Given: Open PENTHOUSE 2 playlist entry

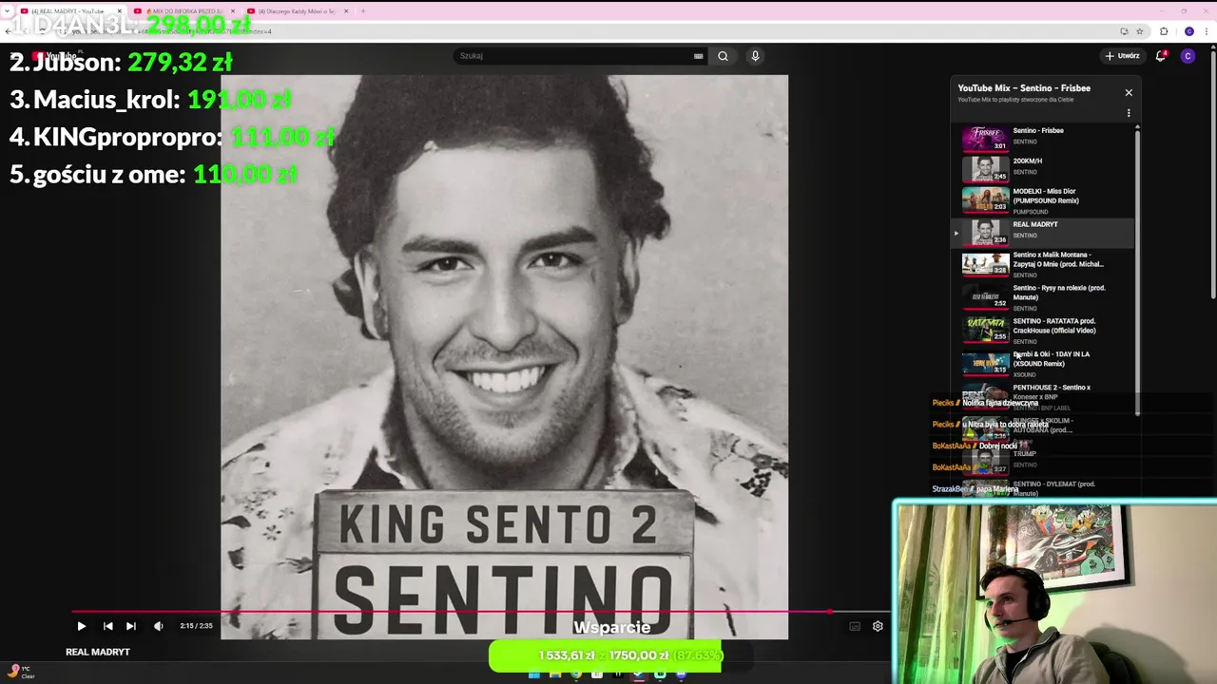Looking at the screenshot, I should point(1043,396).
